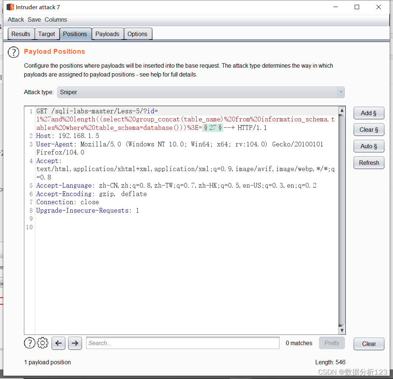Click the Upgrade-Insecure-Requests header
The image size is (393, 379).
click(83, 210)
